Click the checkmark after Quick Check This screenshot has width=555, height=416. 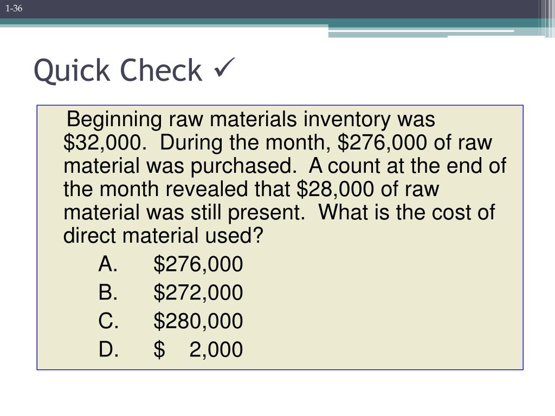click(224, 67)
